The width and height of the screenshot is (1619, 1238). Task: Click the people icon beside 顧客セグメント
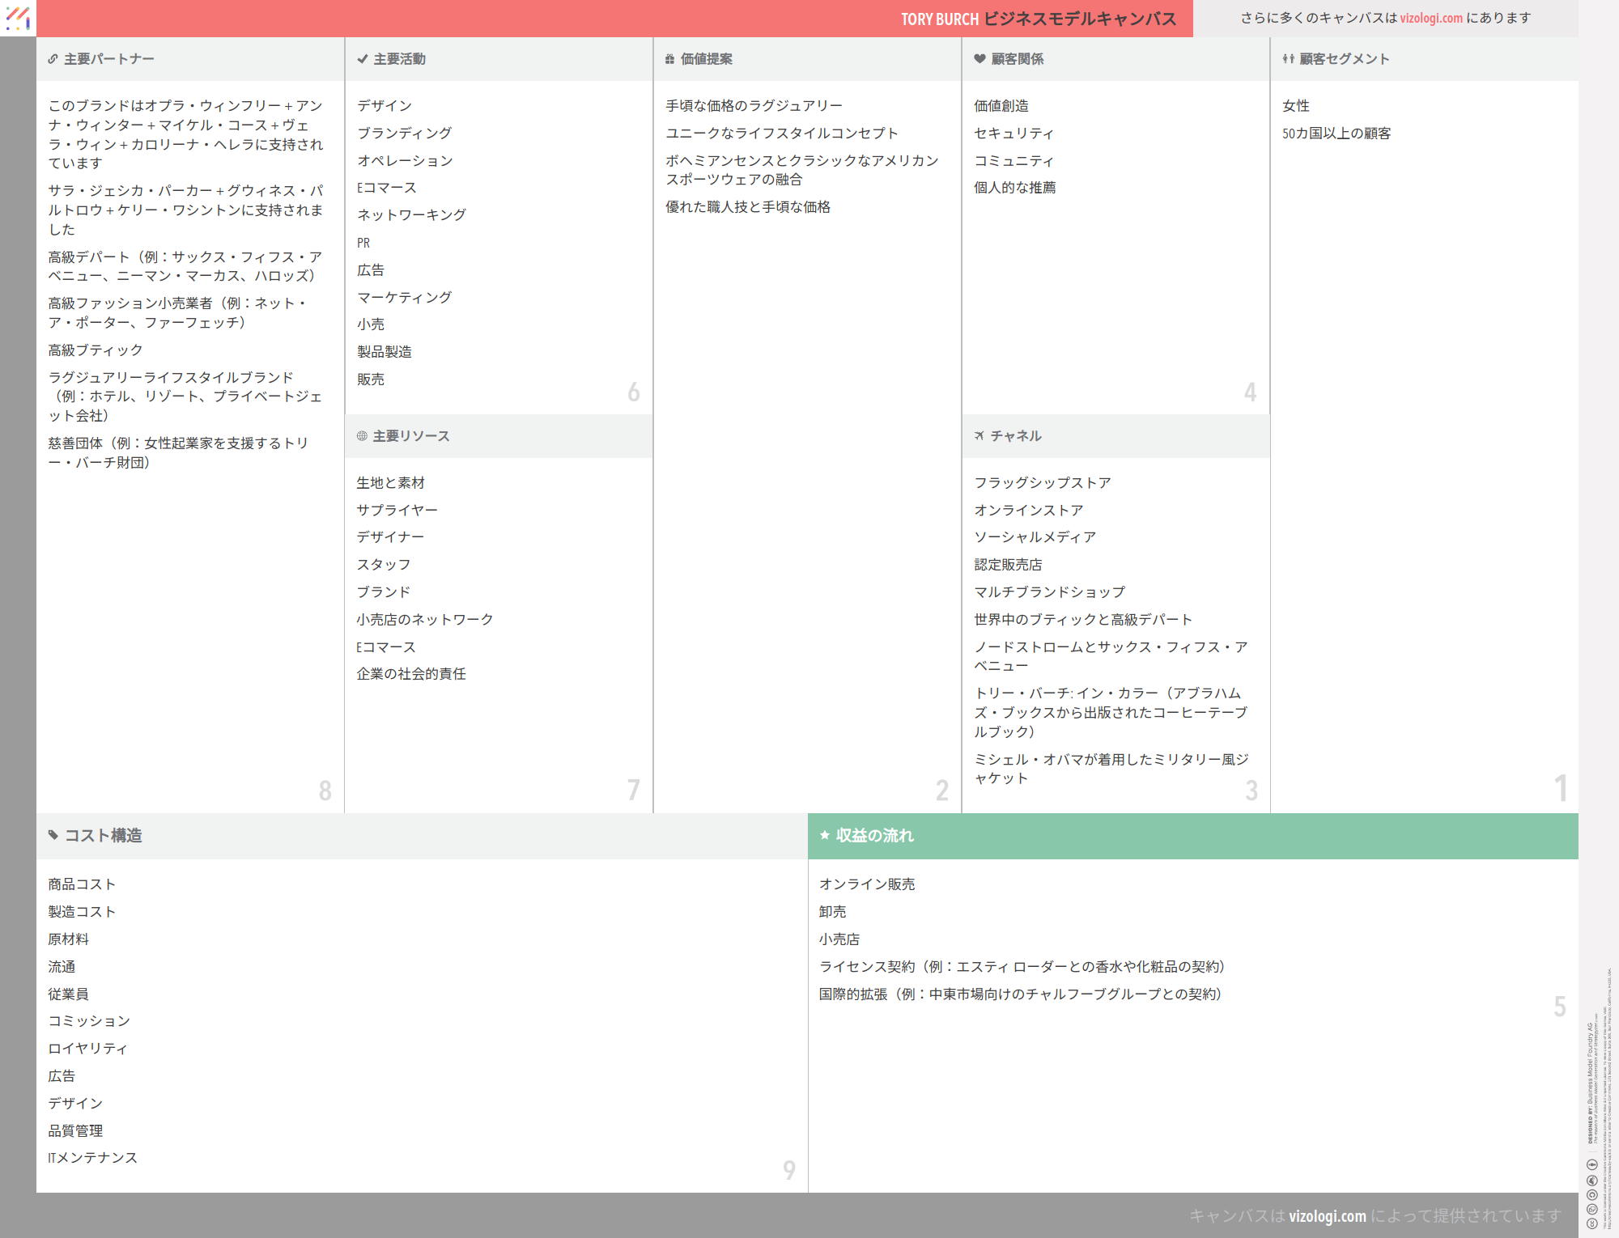(1288, 59)
